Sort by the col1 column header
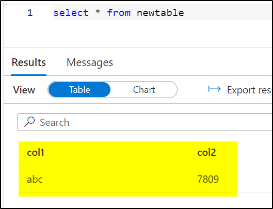Viewport: 273px width, 209px height. [x=36, y=153]
